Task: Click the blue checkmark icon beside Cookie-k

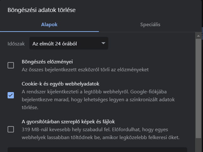Action: pyautogui.click(x=11, y=95)
